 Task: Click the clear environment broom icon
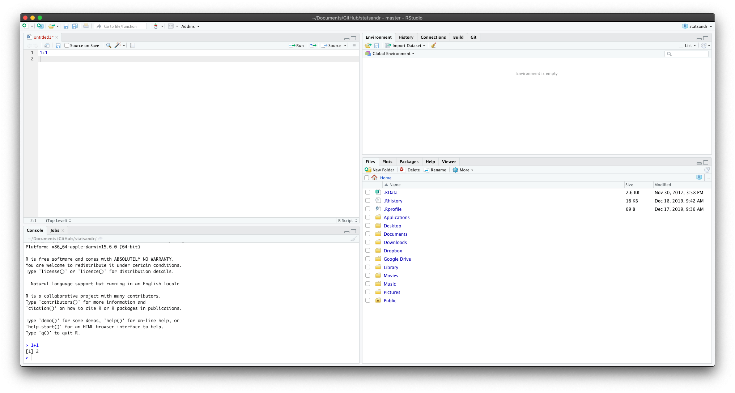(434, 46)
